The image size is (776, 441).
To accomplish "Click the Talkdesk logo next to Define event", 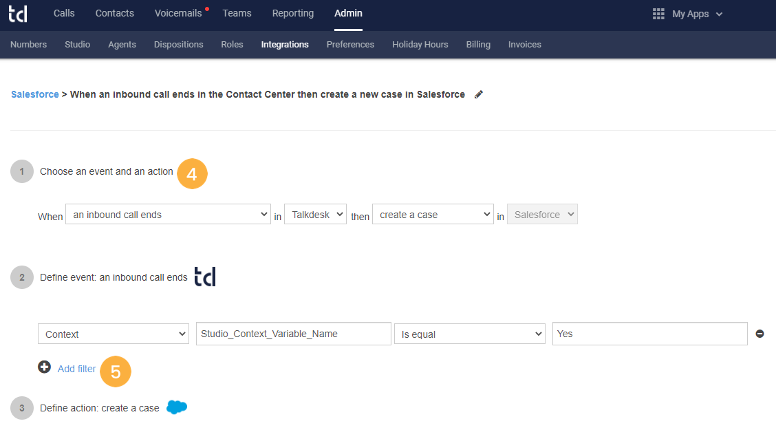I will (205, 277).
